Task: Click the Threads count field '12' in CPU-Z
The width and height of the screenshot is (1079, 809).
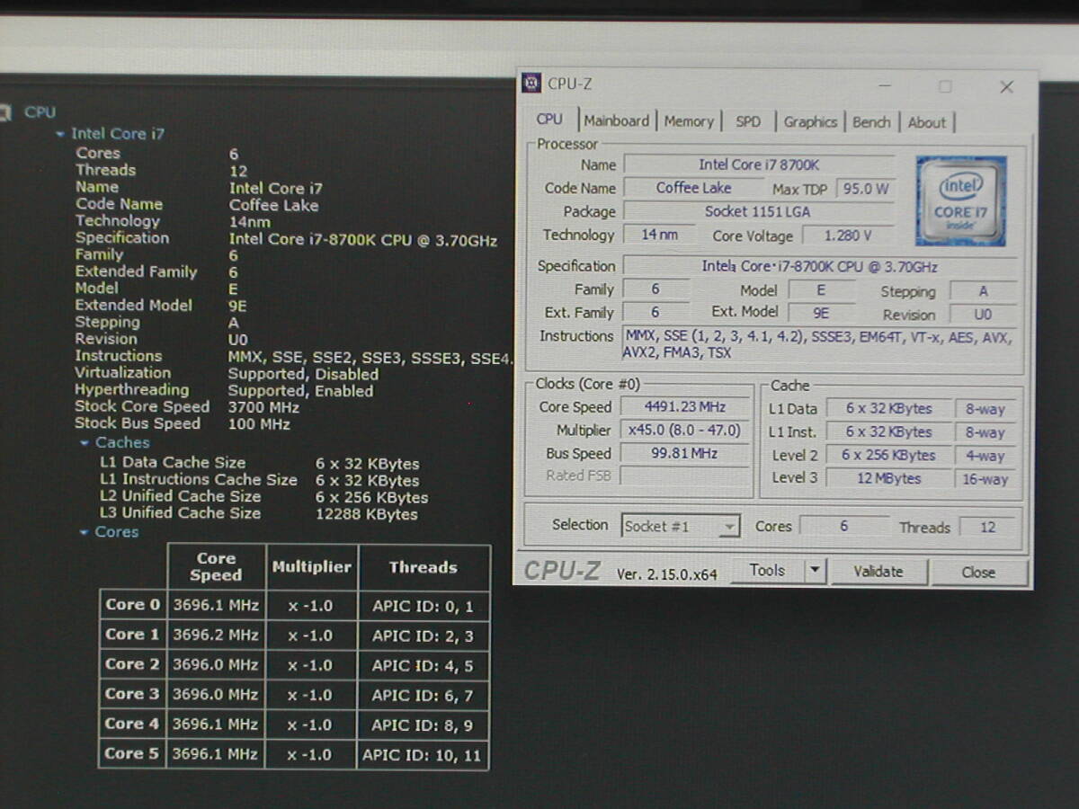Action: pyautogui.click(x=988, y=528)
